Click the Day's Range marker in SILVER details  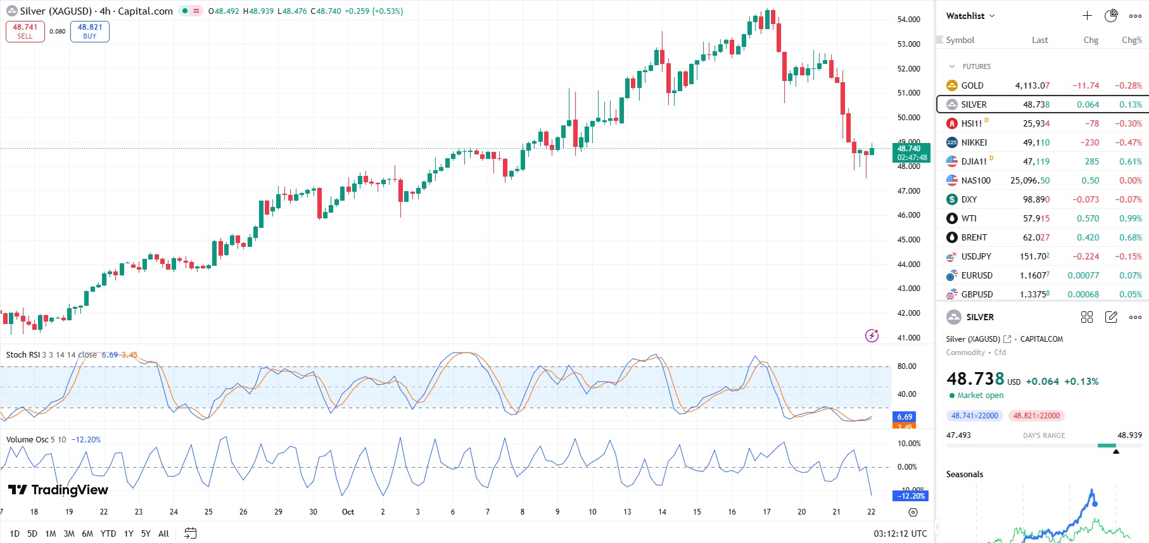pos(1115,451)
